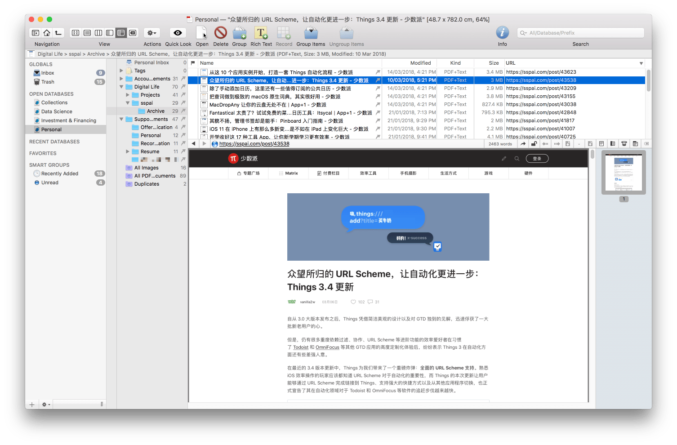The image size is (677, 445).
Task: Click the Delete toolbar icon
Action: pyautogui.click(x=220, y=33)
